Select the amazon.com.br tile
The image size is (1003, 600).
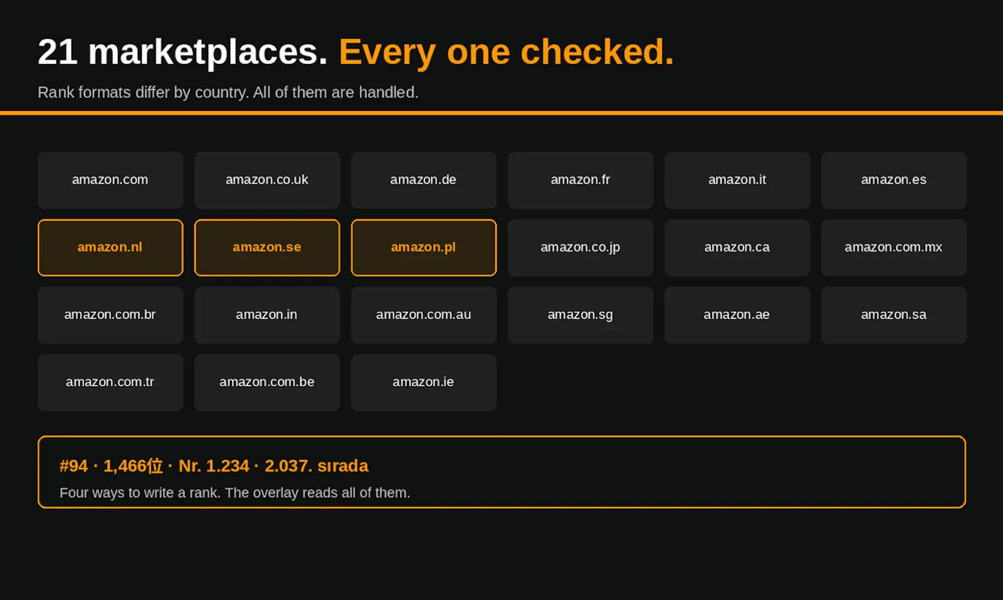point(110,315)
